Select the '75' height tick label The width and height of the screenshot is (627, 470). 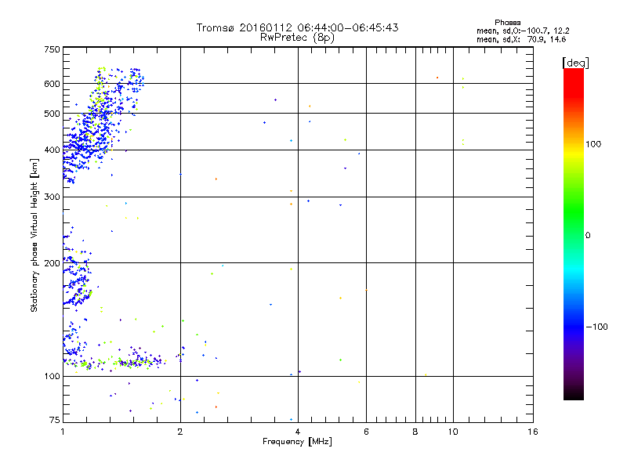click(55, 420)
